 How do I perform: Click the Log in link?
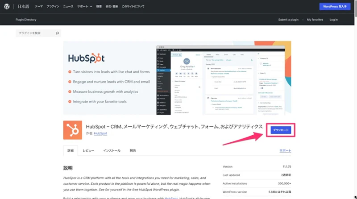point(333,20)
